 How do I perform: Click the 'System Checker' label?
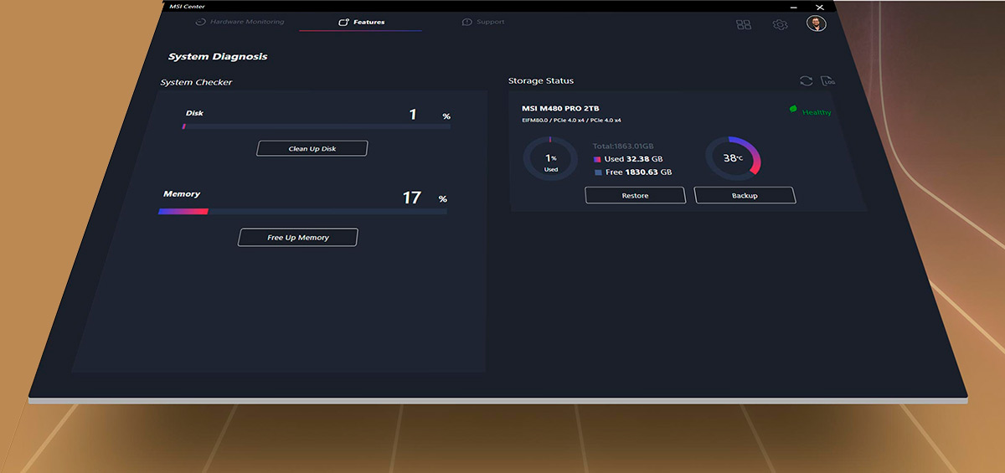coord(196,82)
